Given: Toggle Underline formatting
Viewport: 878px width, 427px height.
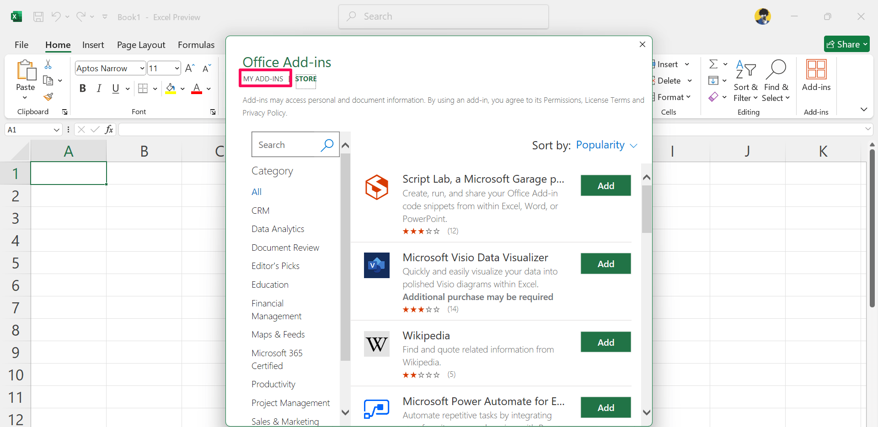Looking at the screenshot, I should [116, 88].
